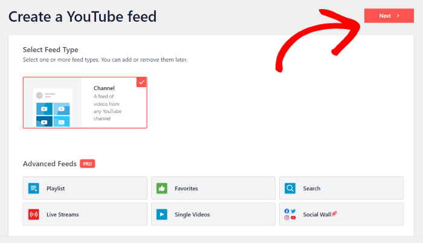Click the chevron inside the Next button
Viewport: 423px width, 243px height.
(x=398, y=16)
